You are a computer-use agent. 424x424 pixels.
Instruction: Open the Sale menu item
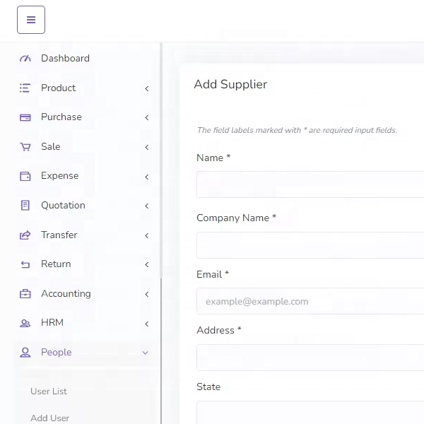pyautogui.click(x=51, y=147)
